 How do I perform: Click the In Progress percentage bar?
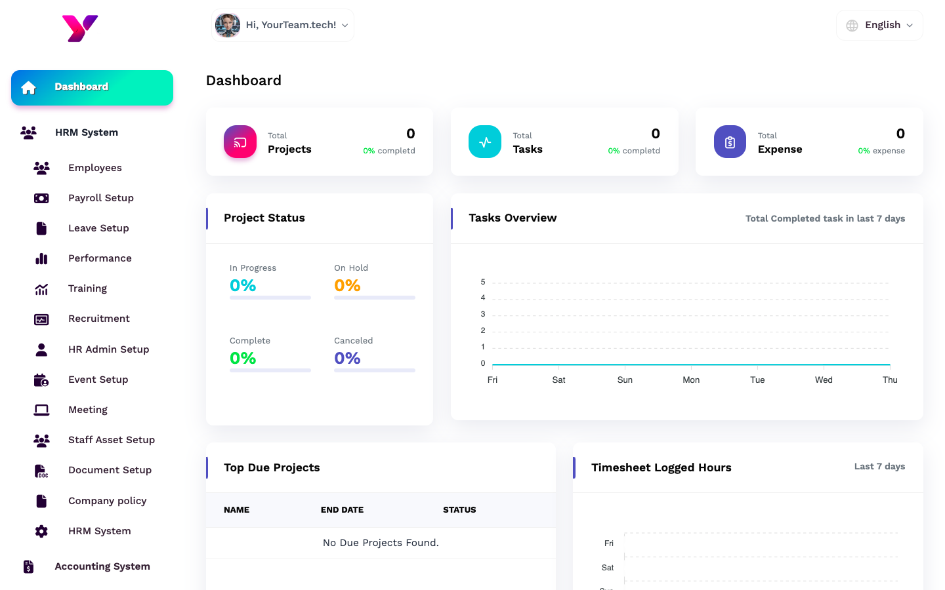pyautogui.click(x=270, y=298)
